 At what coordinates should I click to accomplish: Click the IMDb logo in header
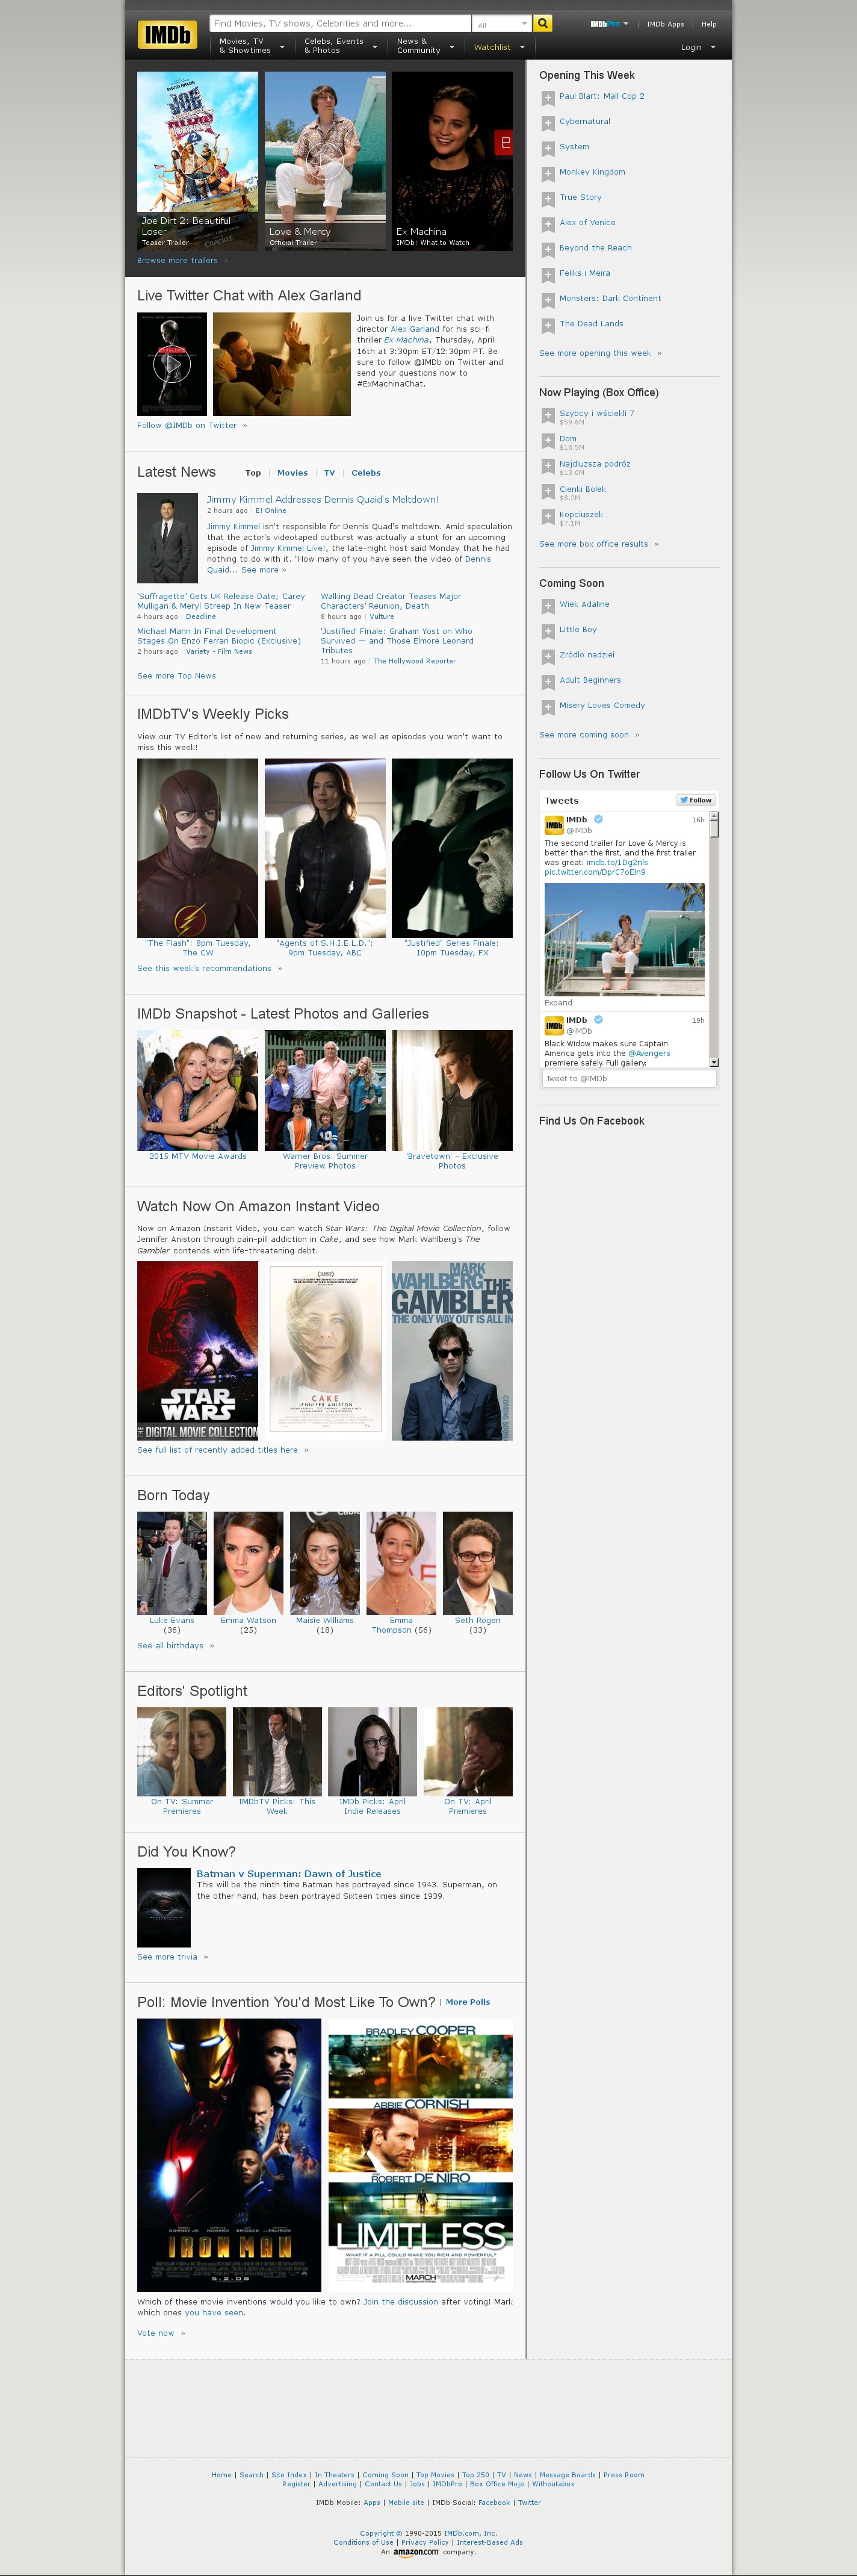point(167,35)
